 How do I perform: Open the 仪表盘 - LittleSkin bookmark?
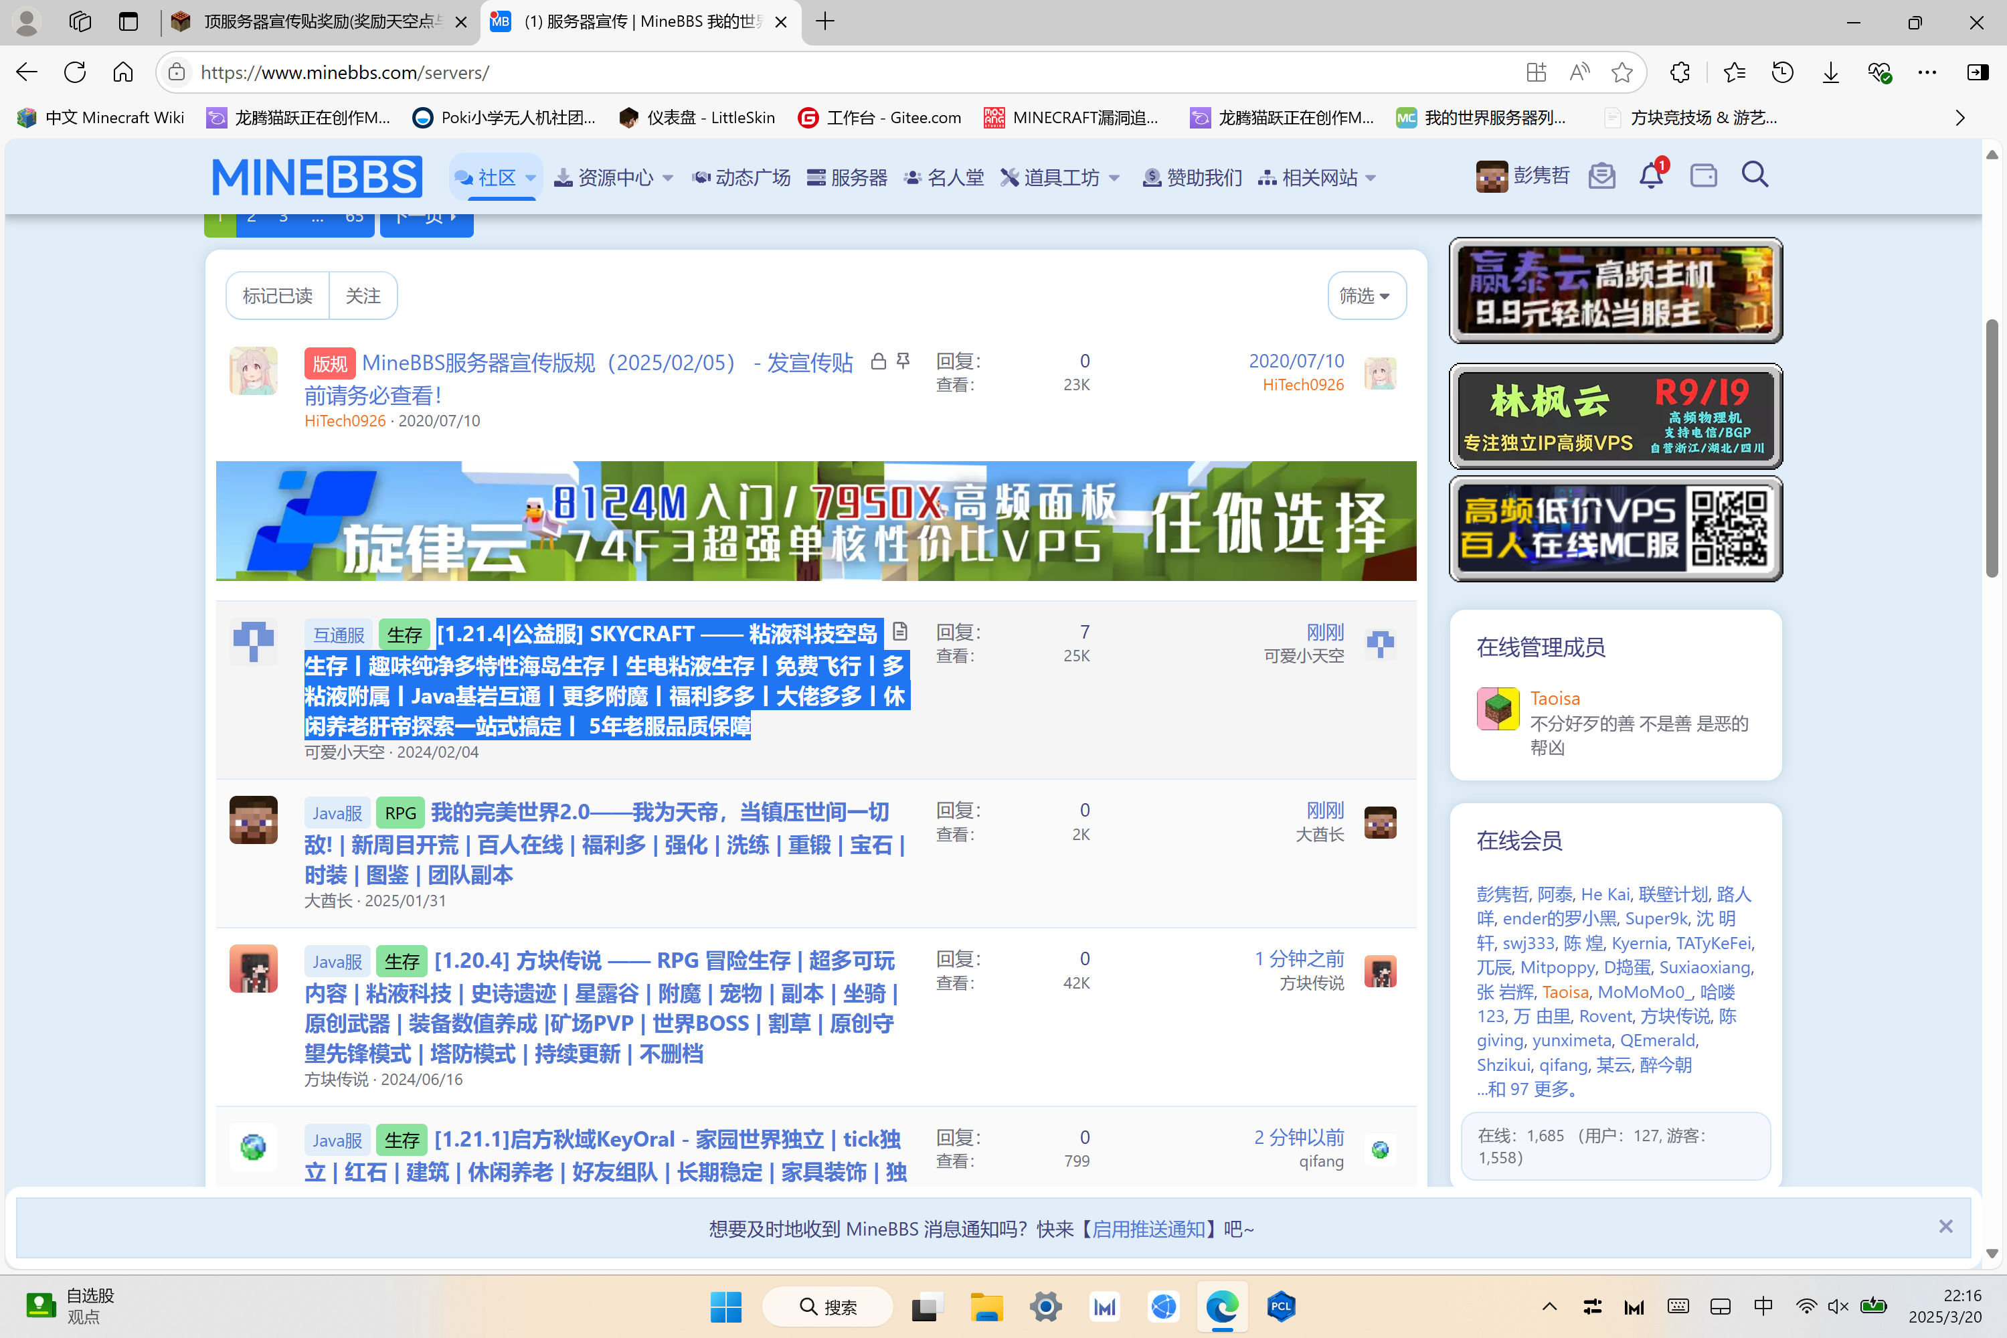coord(697,118)
